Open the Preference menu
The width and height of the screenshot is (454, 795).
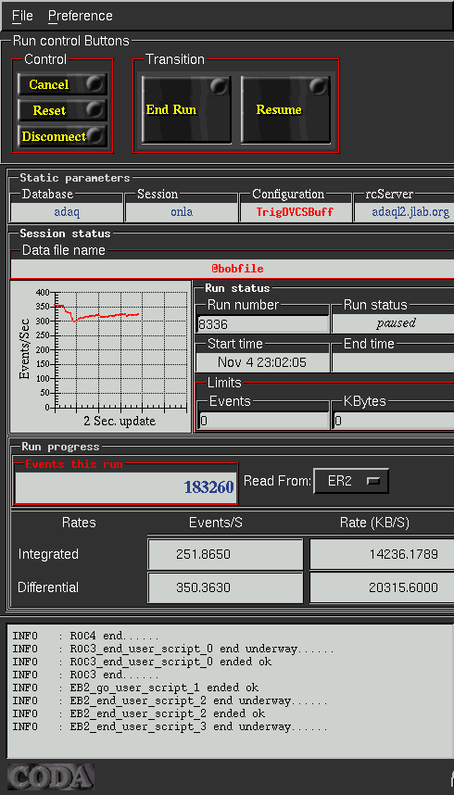81,16
